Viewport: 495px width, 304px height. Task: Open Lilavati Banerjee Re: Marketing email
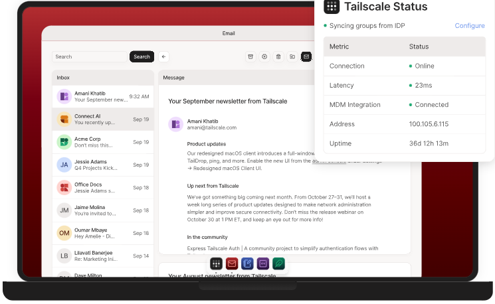click(x=103, y=256)
